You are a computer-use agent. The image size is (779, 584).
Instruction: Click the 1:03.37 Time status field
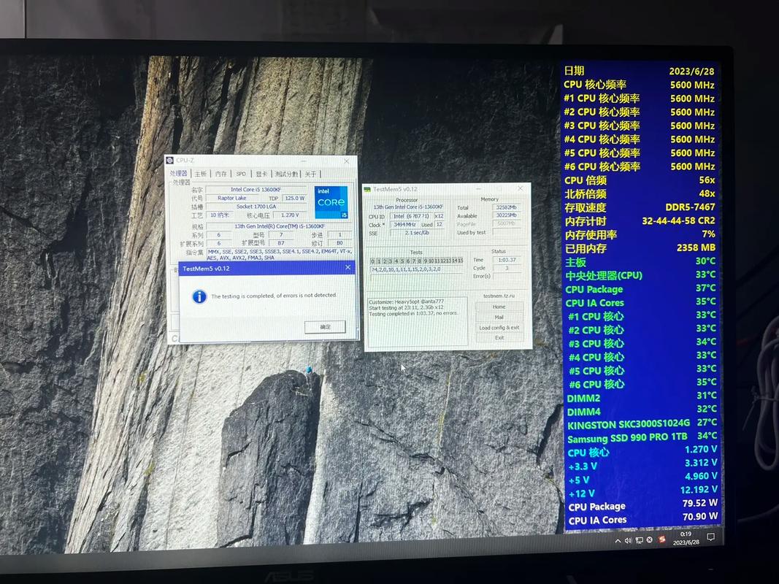point(507,260)
